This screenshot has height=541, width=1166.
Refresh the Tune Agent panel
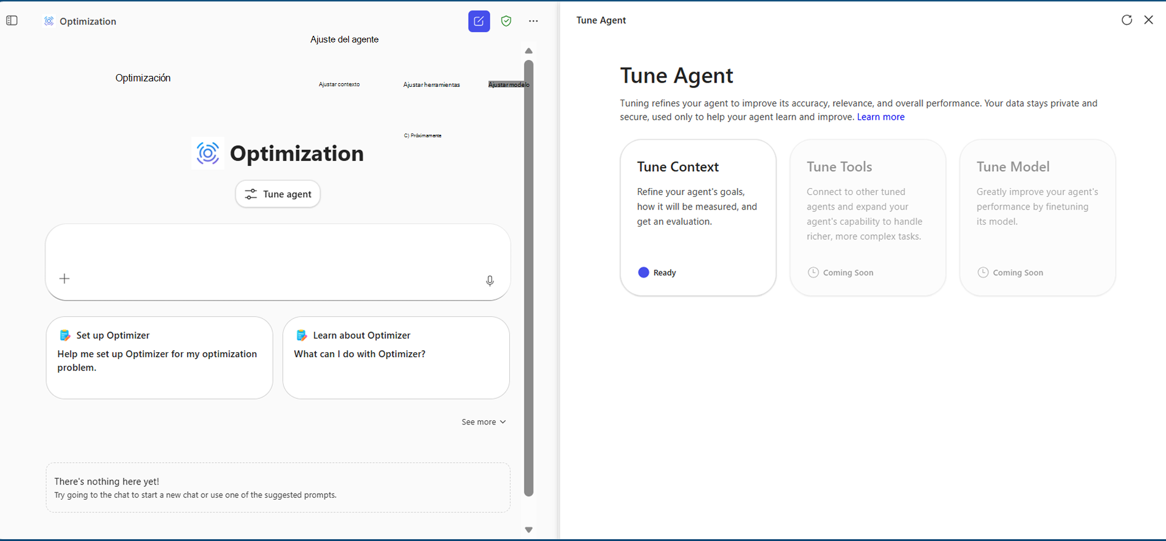1127,20
